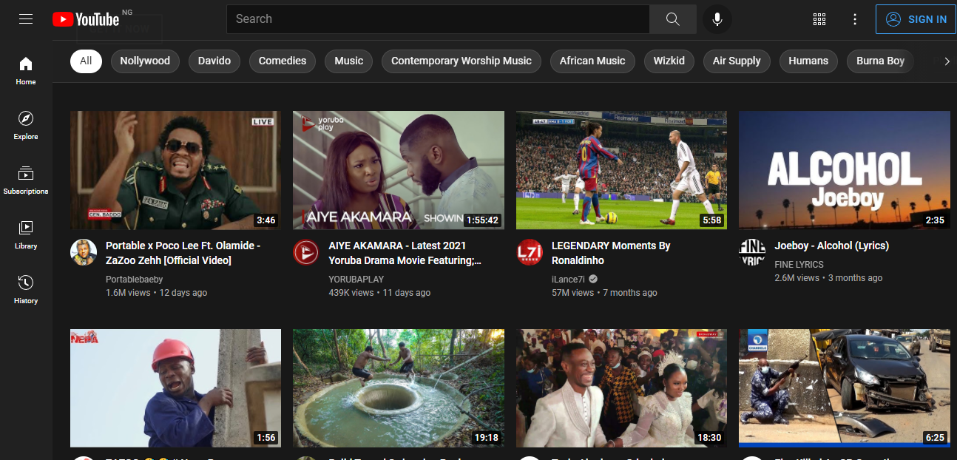
Task: Open the AIYE AKAMARA video title
Action: point(405,253)
